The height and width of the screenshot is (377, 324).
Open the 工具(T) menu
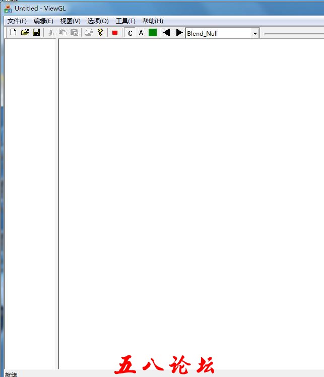pos(125,21)
